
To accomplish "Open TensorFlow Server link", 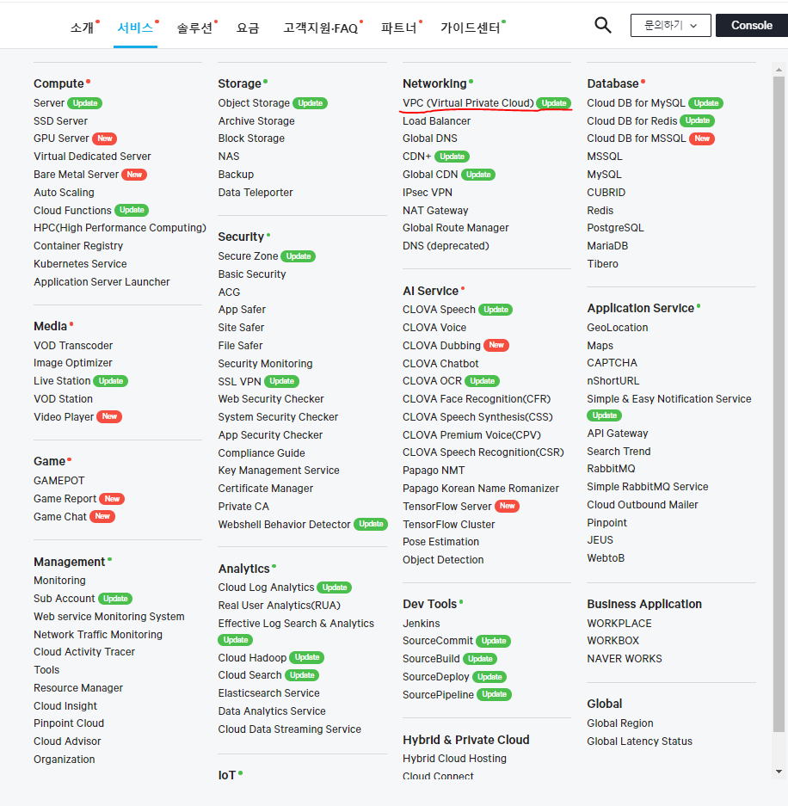I will (446, 507).
